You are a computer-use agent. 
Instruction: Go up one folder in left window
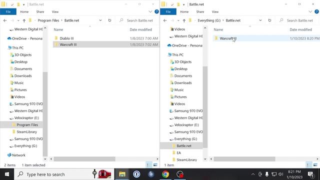click(x=24, y=20)
